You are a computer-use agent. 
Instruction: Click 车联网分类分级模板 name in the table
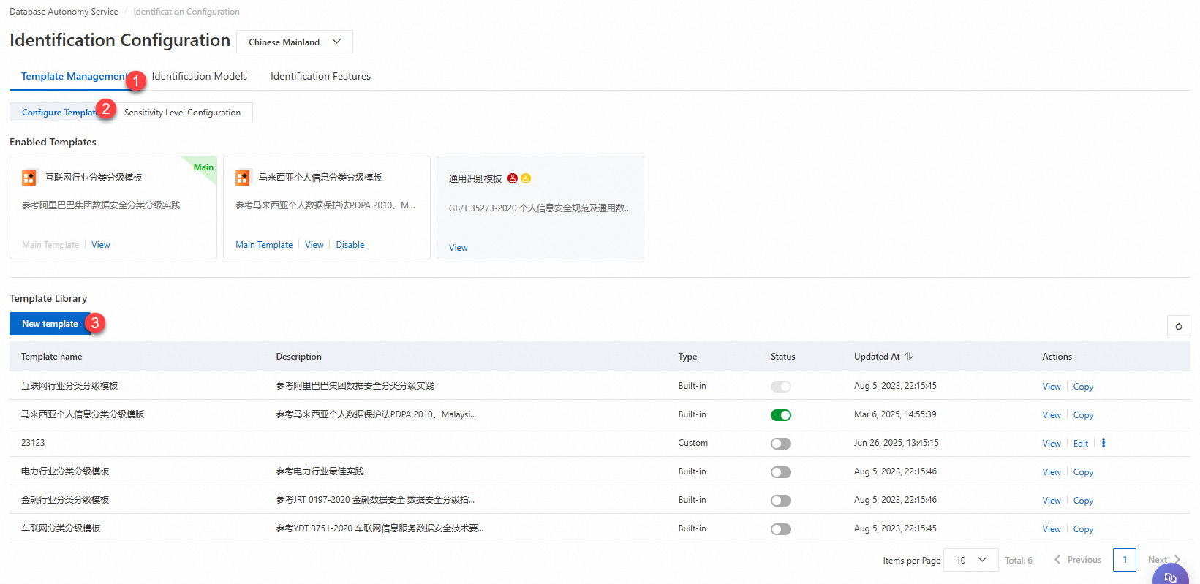(x=61, y=528)
